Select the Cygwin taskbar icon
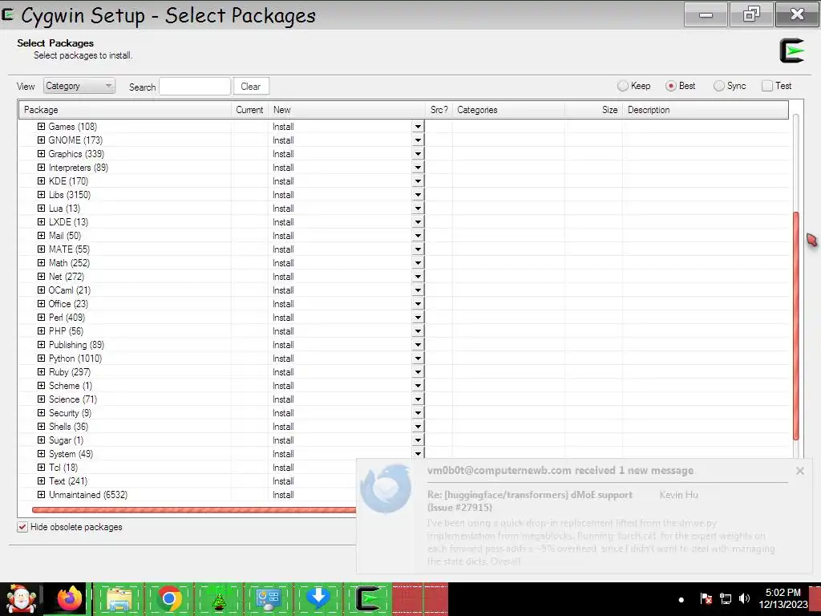This screenshot has width=821, height=616. coord(367,599)
